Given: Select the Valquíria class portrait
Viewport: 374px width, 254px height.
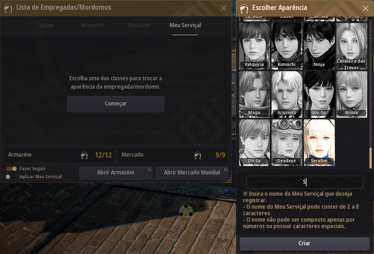Looking at the screenshot, I should 254,46.
